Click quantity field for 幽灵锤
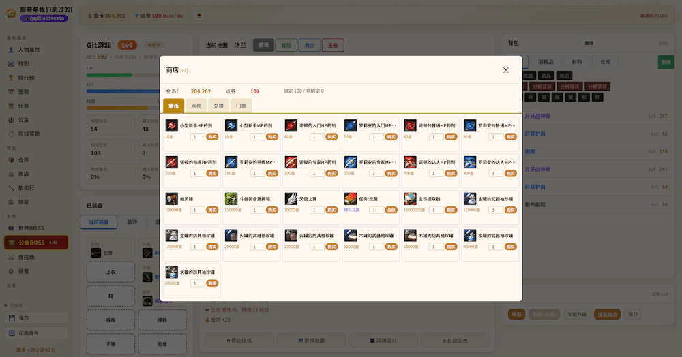The width and height of the screenshot is (682, 357). [x=198, y=211]
